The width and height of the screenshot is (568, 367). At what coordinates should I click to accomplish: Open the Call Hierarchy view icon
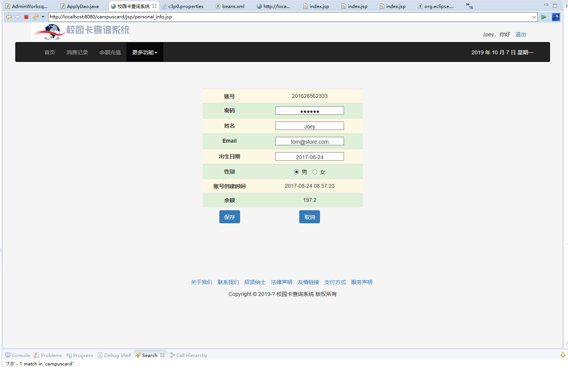(172, 355)
